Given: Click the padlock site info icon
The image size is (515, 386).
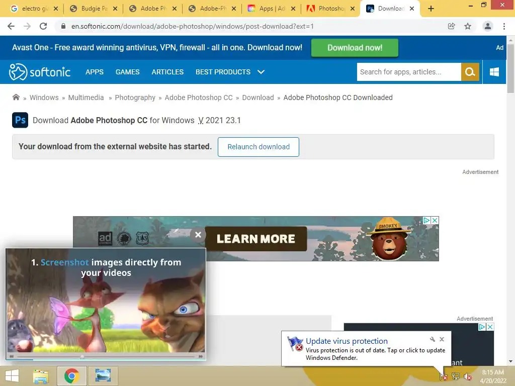Looking at the screenshot, I should tap(63, 26).
